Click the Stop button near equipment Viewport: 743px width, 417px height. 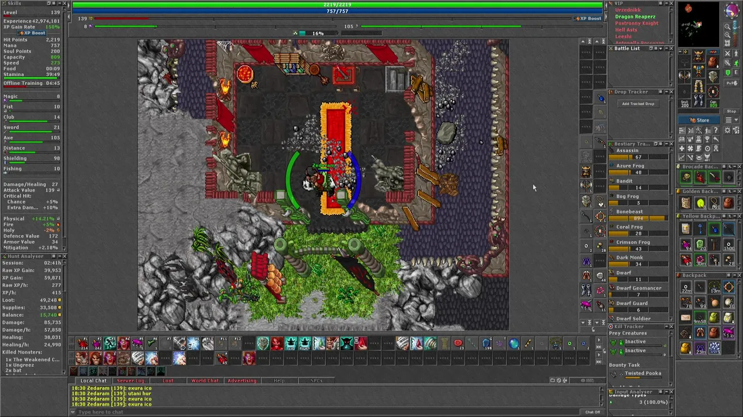point(732,111)
